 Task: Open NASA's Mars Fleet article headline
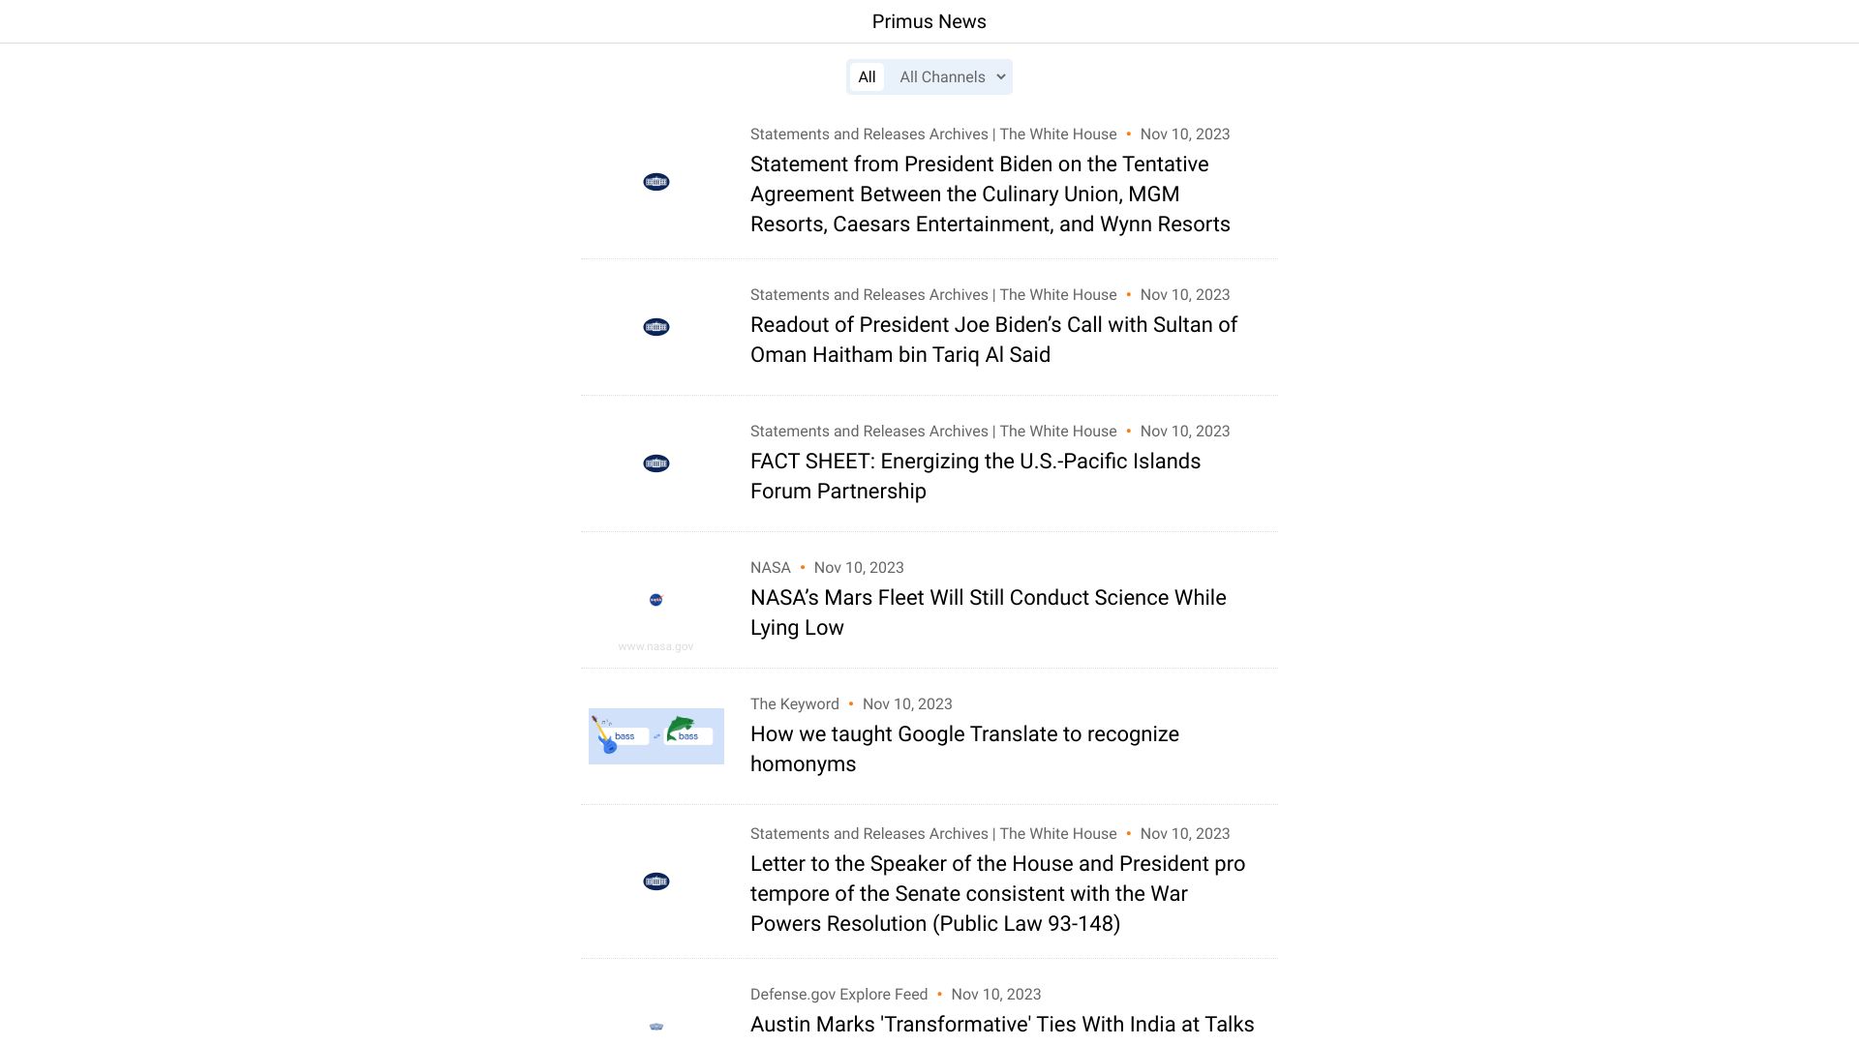click(988, 612)
